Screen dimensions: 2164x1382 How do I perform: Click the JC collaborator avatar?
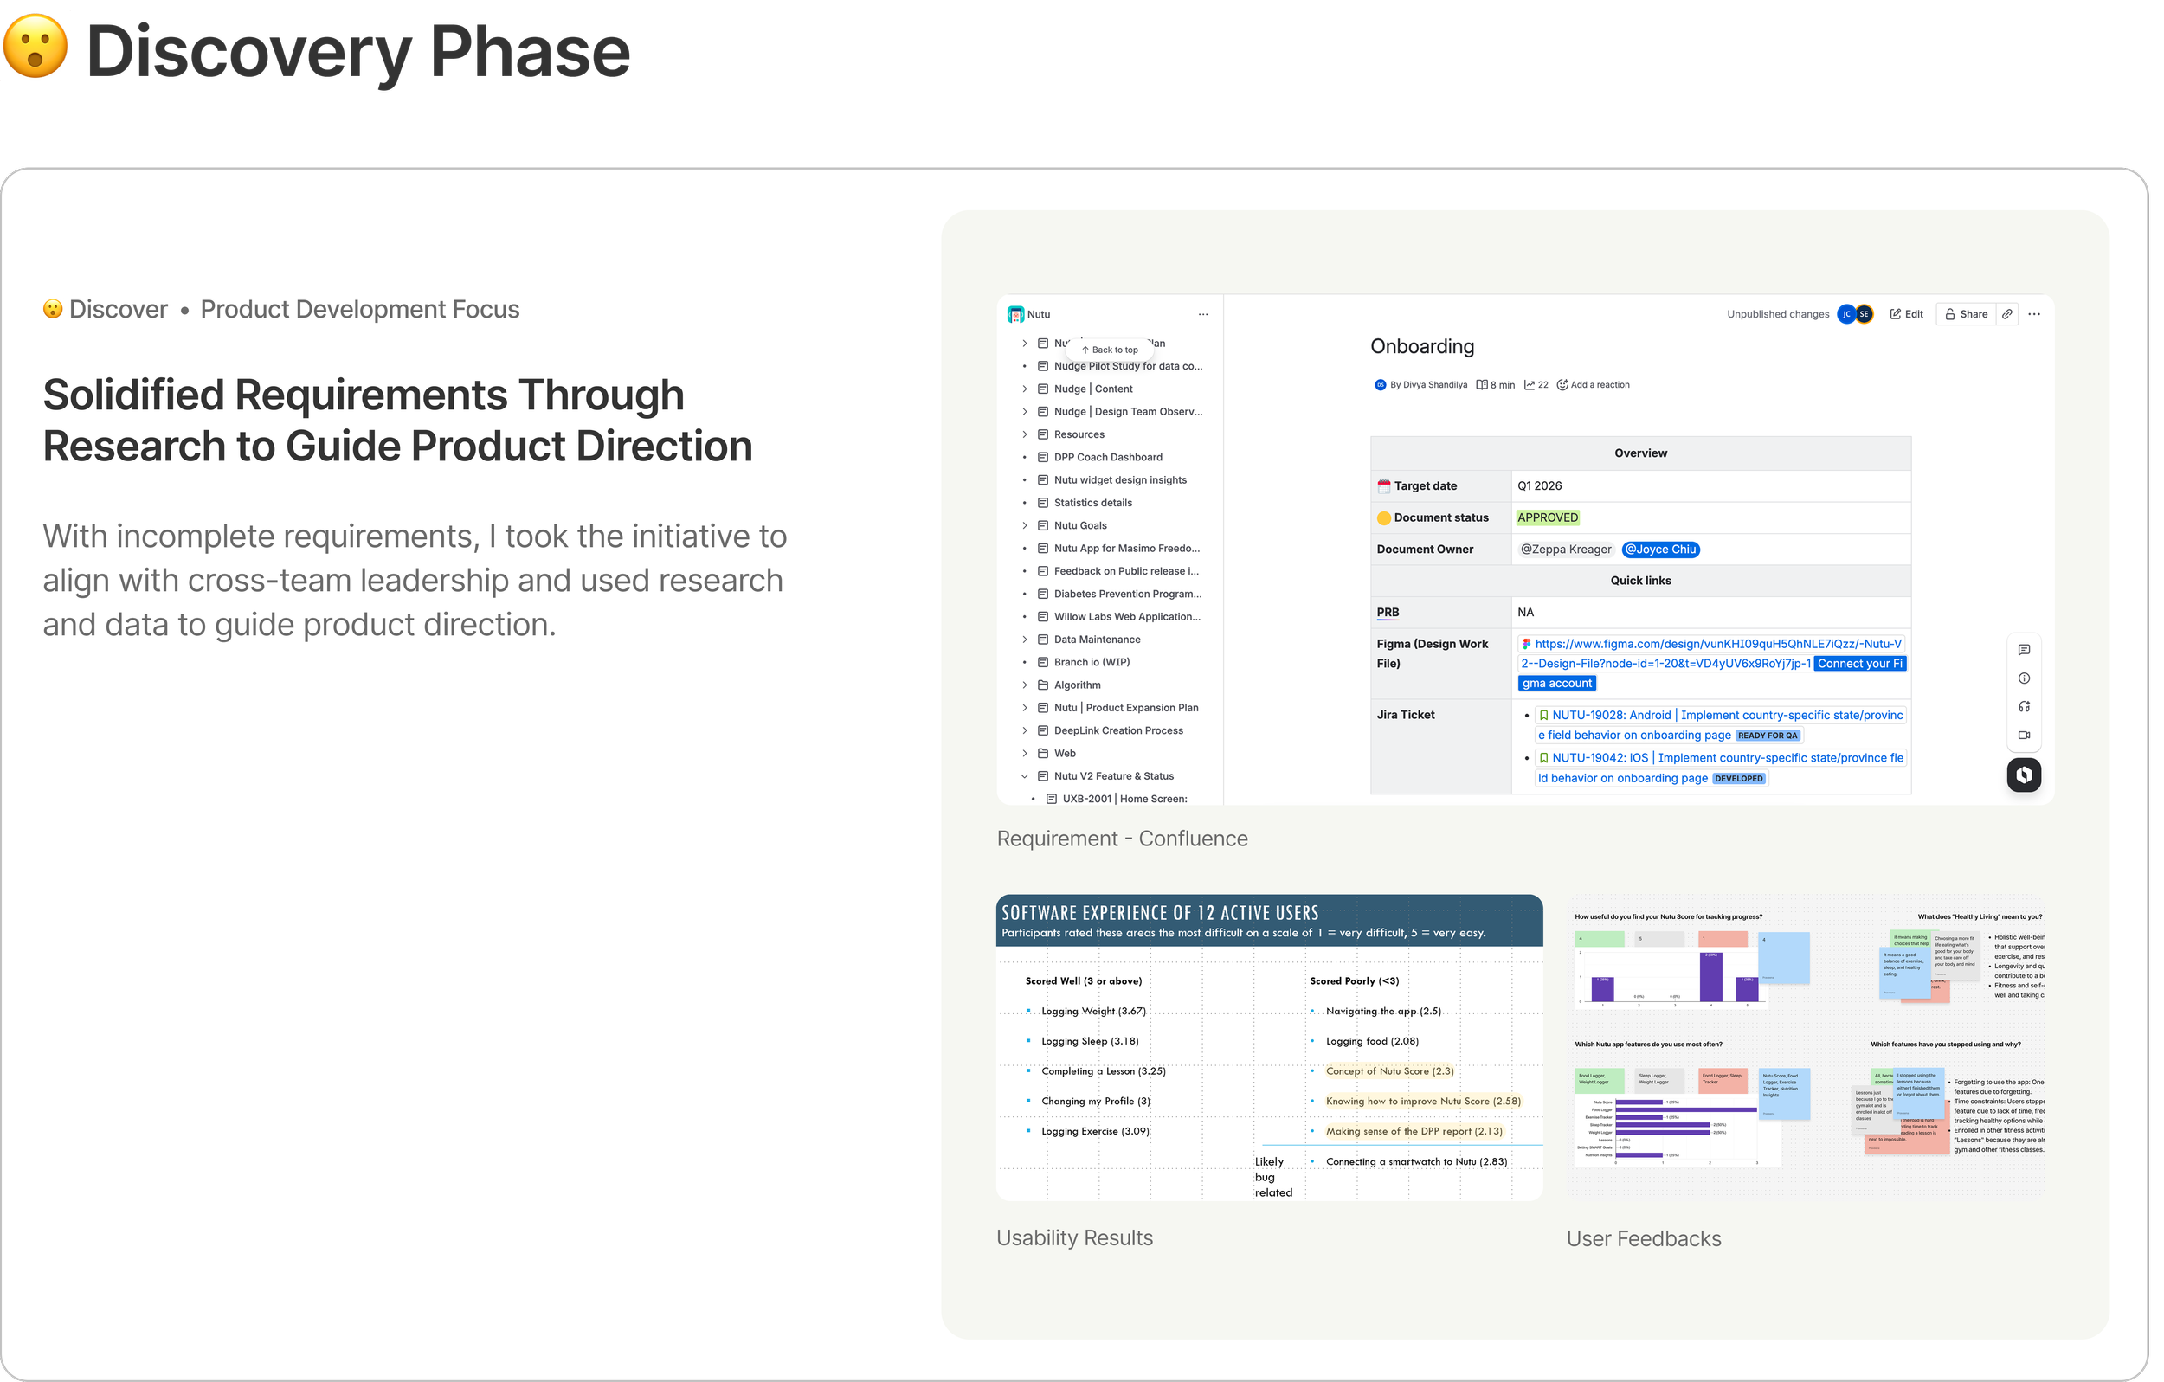1845,313
